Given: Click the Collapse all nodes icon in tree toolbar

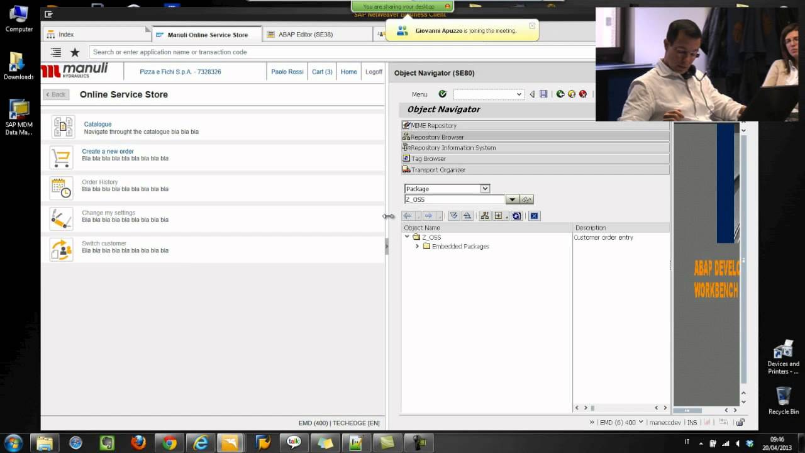Looking at the screenshot, I should pos(467,216).
